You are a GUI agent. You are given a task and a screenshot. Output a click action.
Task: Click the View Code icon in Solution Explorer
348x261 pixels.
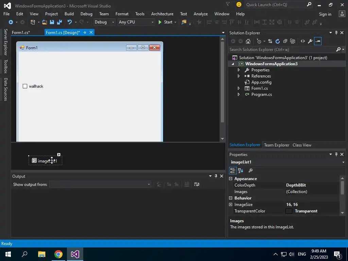(303, 41)
